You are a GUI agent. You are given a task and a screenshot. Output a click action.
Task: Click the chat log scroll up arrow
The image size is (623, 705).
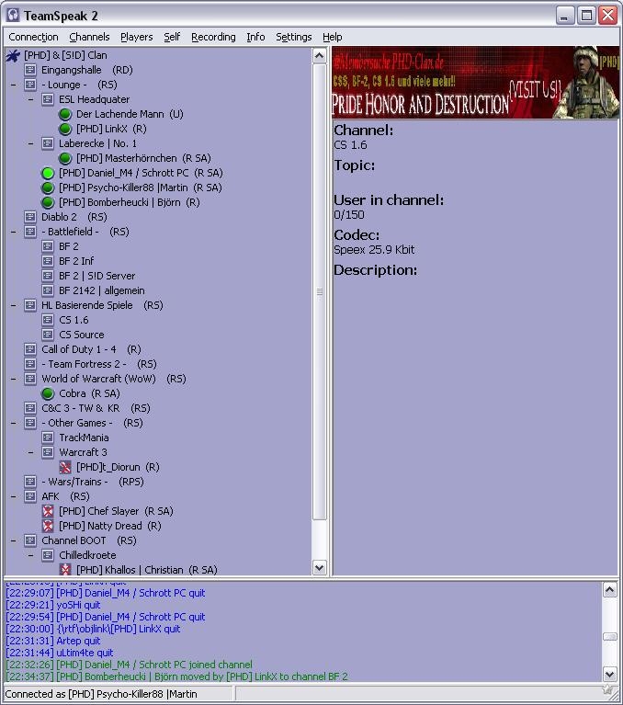(609, 589)
